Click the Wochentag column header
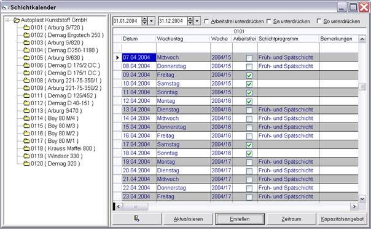 tap(183, 39)
